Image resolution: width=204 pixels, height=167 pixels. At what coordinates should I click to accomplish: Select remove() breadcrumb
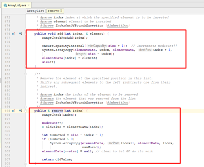[x=55, y=11]
